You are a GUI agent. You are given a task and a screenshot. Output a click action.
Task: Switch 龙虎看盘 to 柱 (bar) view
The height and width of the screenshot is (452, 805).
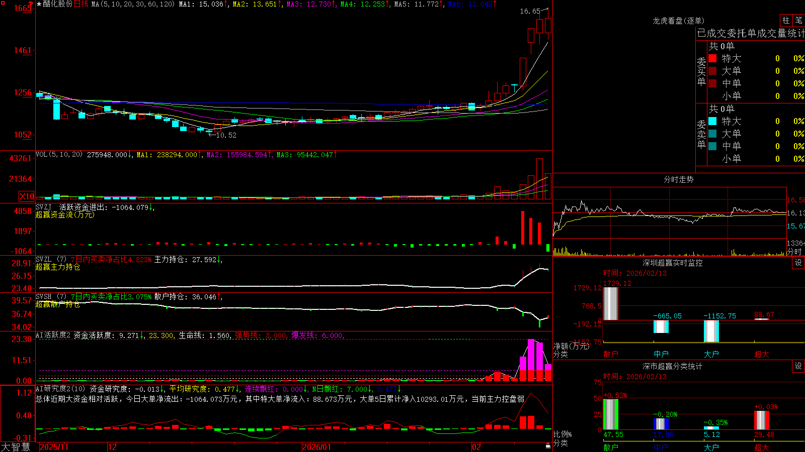[786, 21]
